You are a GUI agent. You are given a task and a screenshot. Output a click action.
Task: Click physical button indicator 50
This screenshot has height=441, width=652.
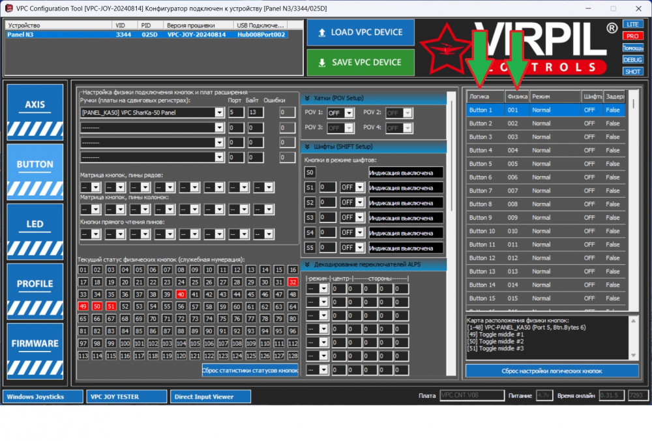(x=97, y=307)
